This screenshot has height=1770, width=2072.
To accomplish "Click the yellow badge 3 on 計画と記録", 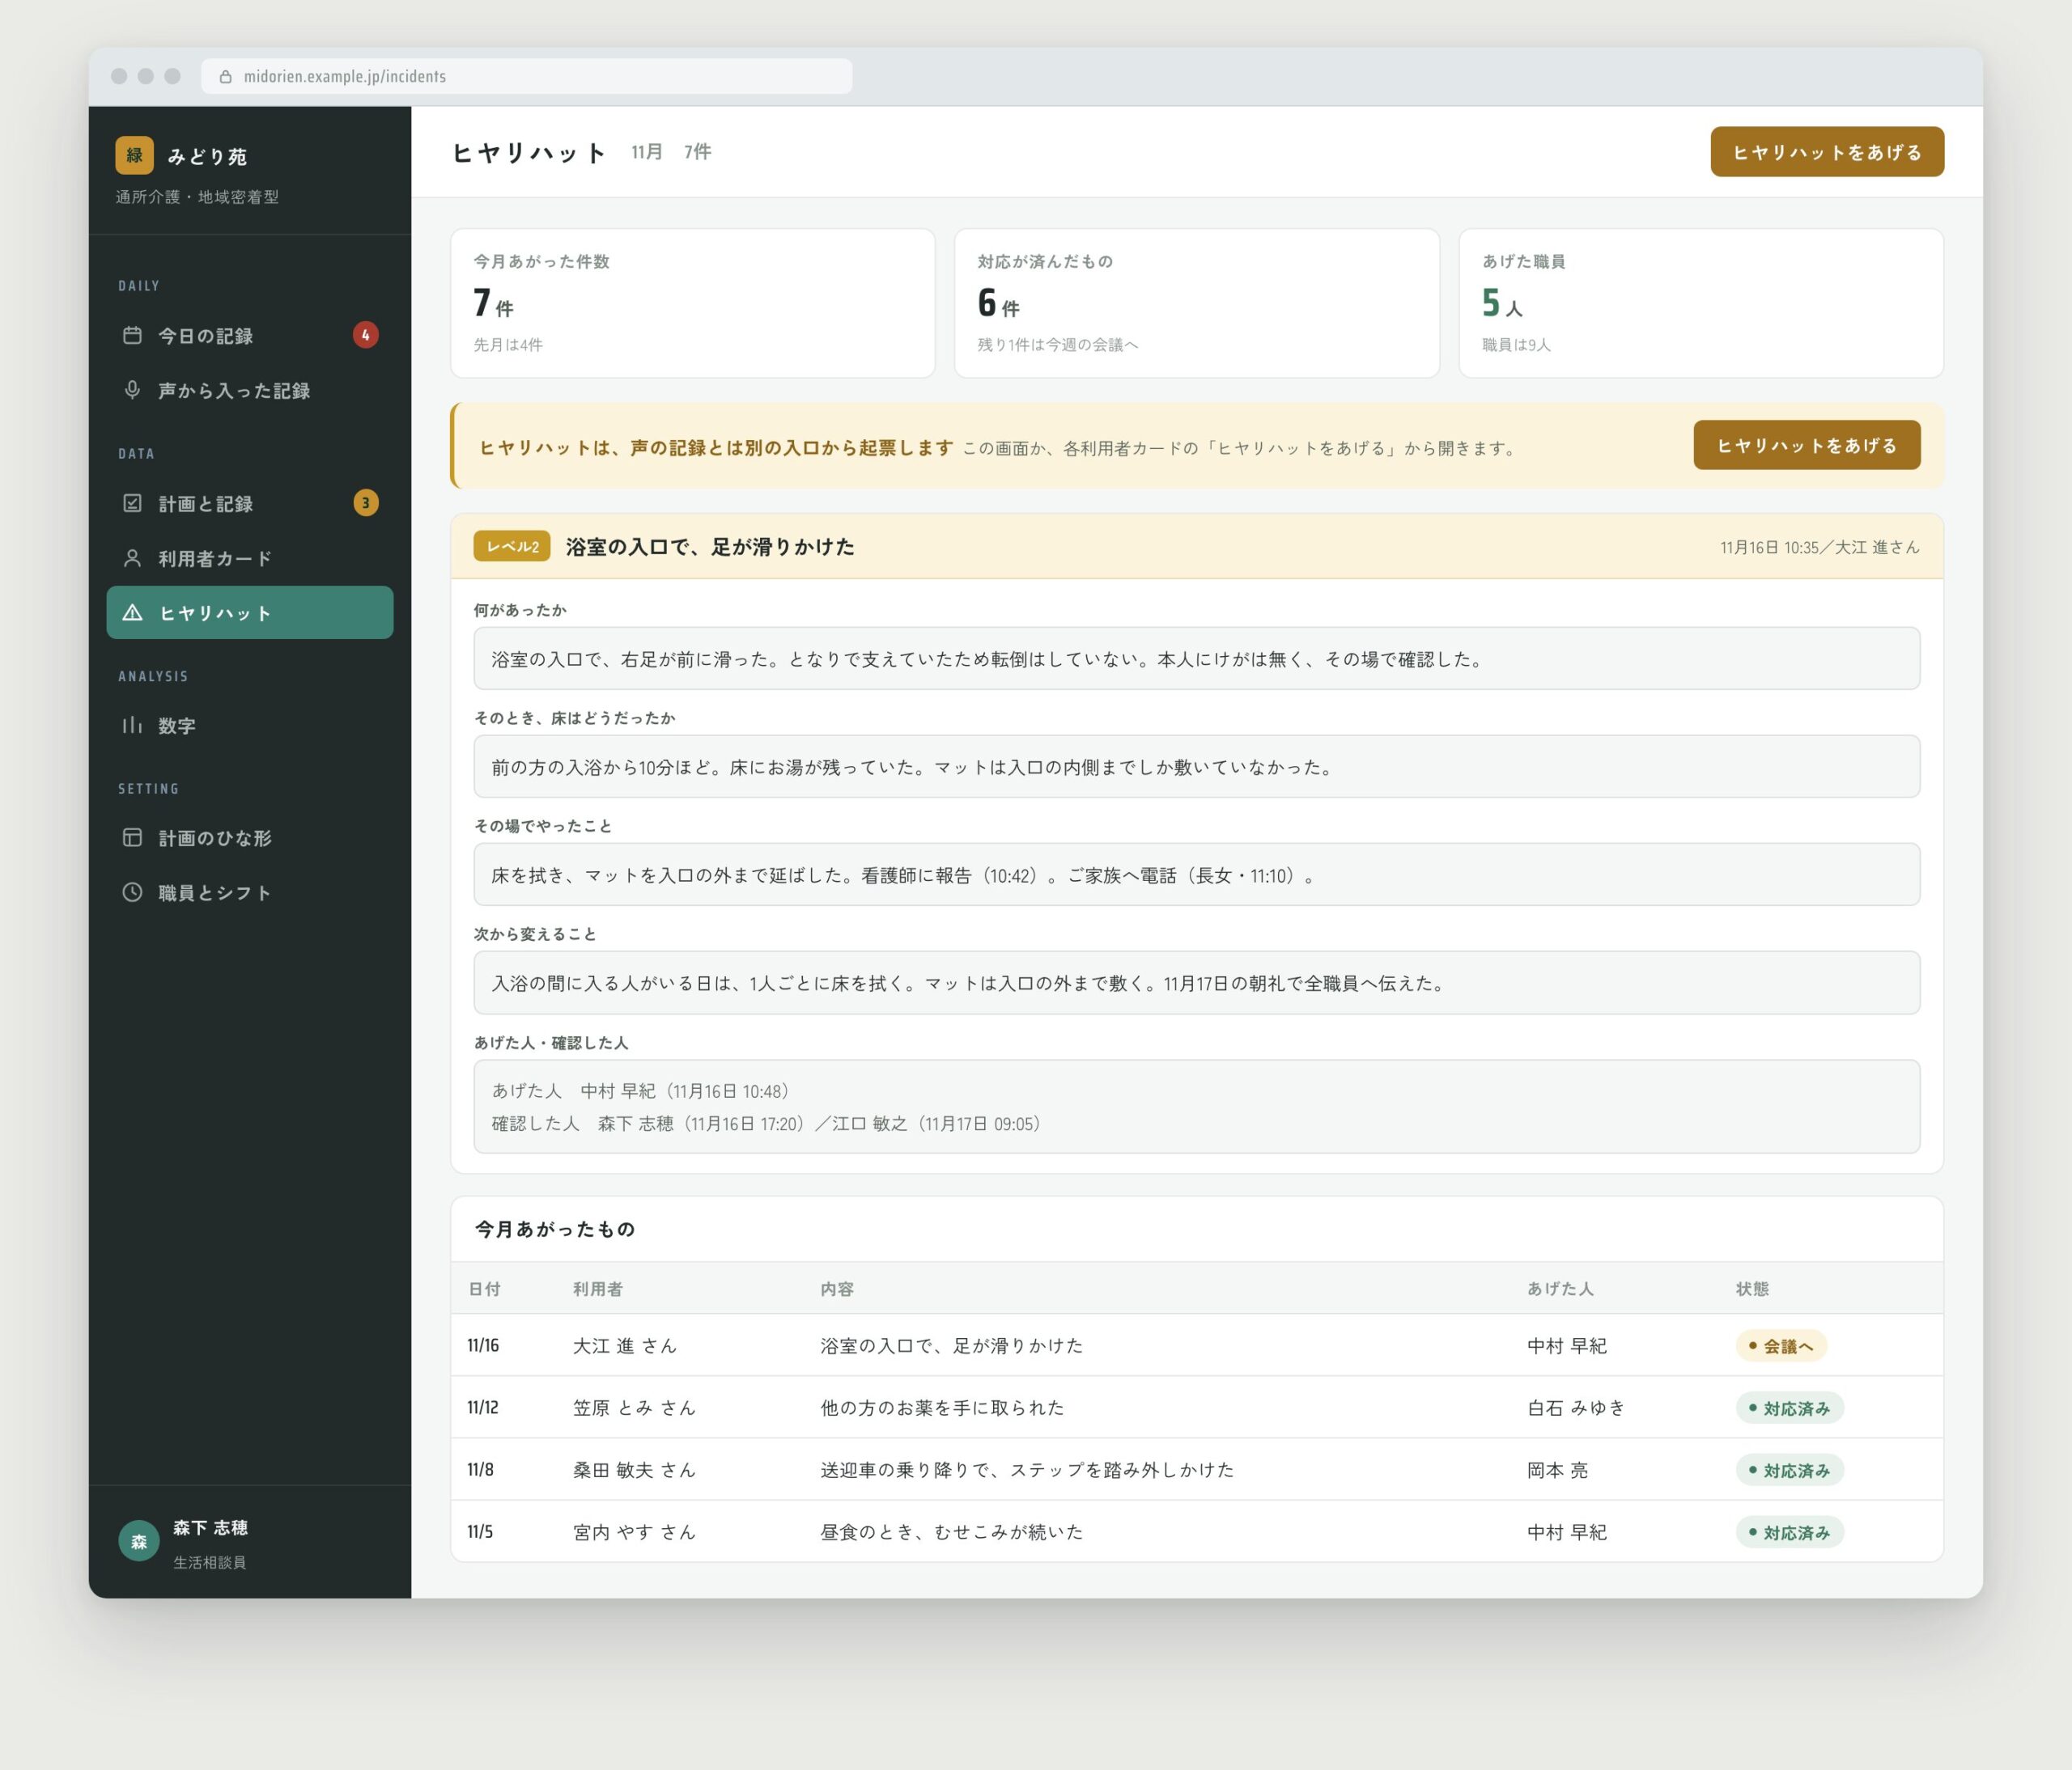I will [365, 502].
